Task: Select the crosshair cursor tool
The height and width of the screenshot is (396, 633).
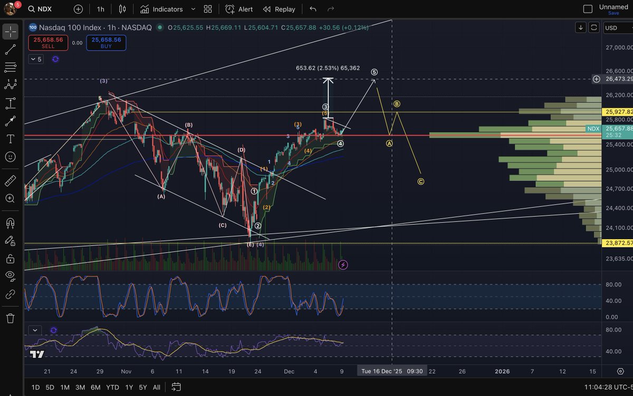Action: click(x=10, y=32)
